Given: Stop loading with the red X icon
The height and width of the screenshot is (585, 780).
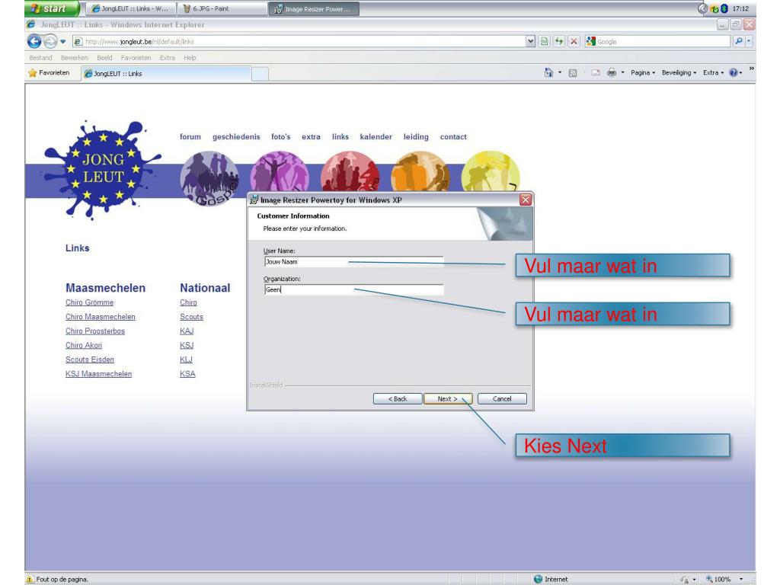Looking at the screenshot, I should 574,41.
